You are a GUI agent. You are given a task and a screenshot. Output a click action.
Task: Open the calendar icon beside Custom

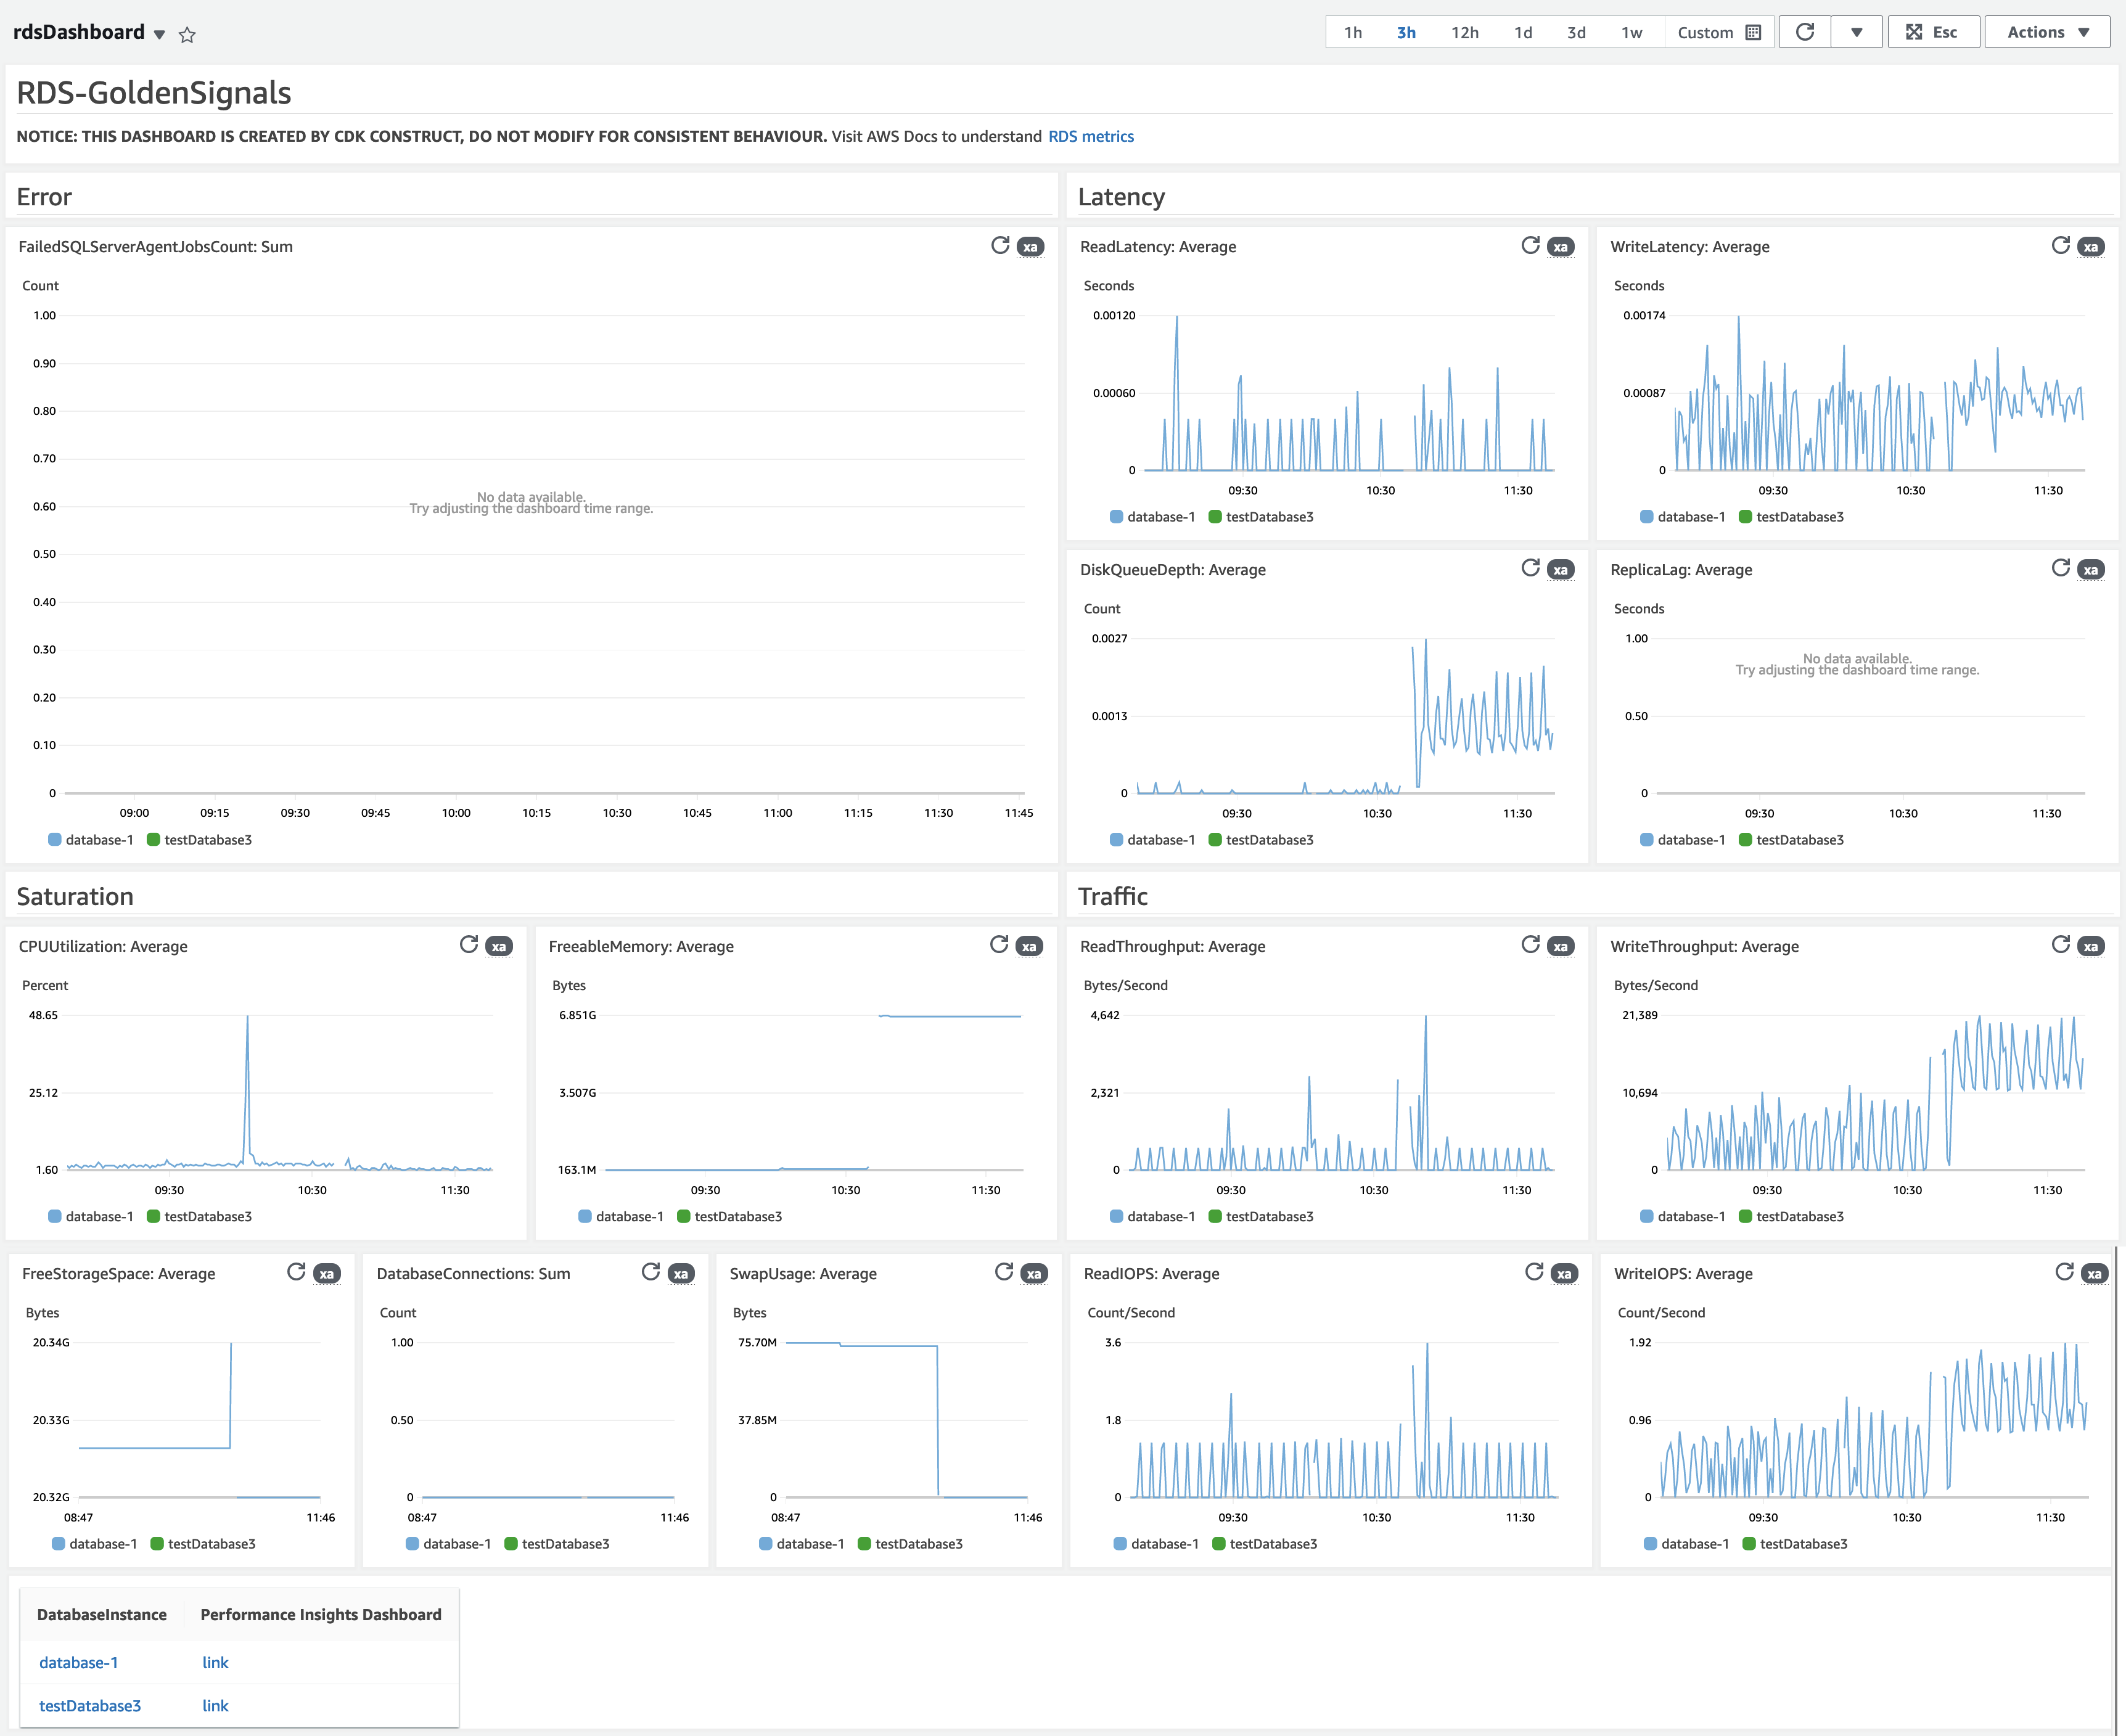[x=1752, y=31]
